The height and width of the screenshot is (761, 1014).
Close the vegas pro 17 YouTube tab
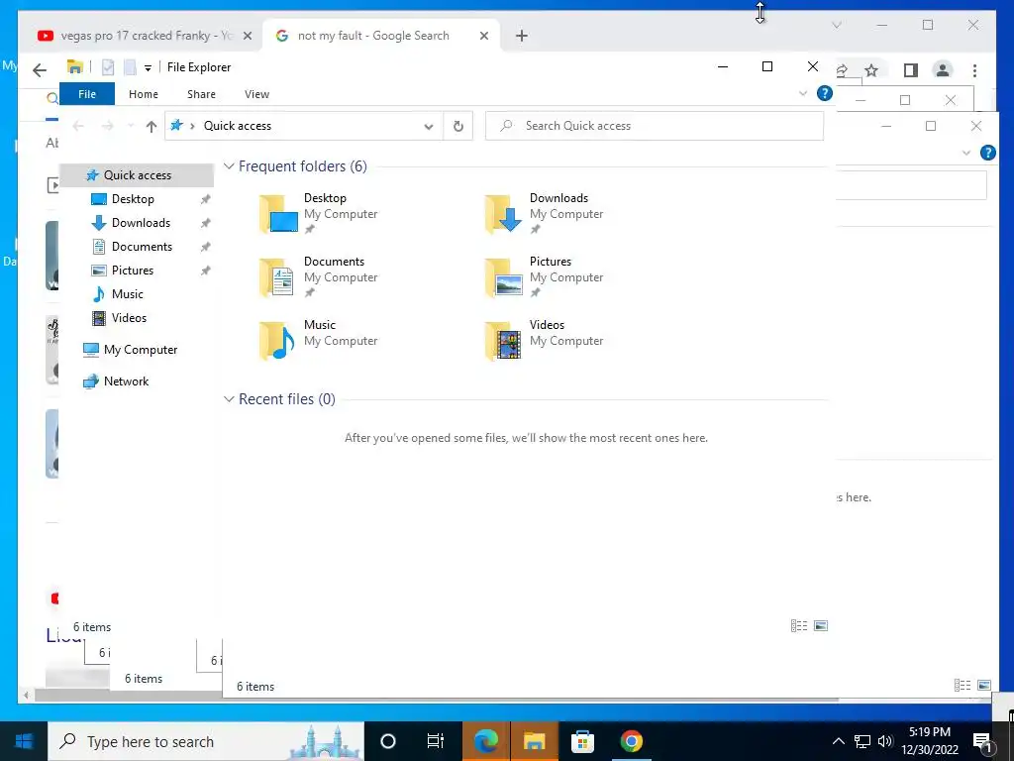(247, 37)
